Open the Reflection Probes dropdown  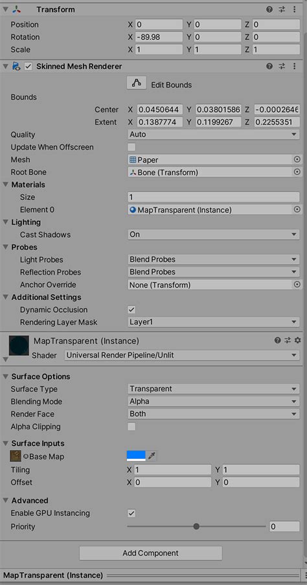213,272
